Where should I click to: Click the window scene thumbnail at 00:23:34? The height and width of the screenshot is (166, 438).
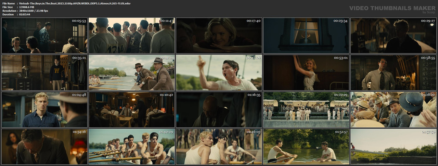(306, 36)
